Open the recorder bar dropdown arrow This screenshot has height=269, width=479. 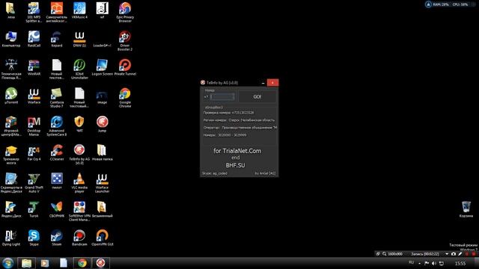pos(447,254)
